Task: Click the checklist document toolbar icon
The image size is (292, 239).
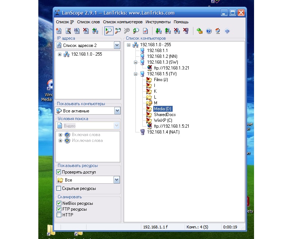Action: click(x=145, y=31)
